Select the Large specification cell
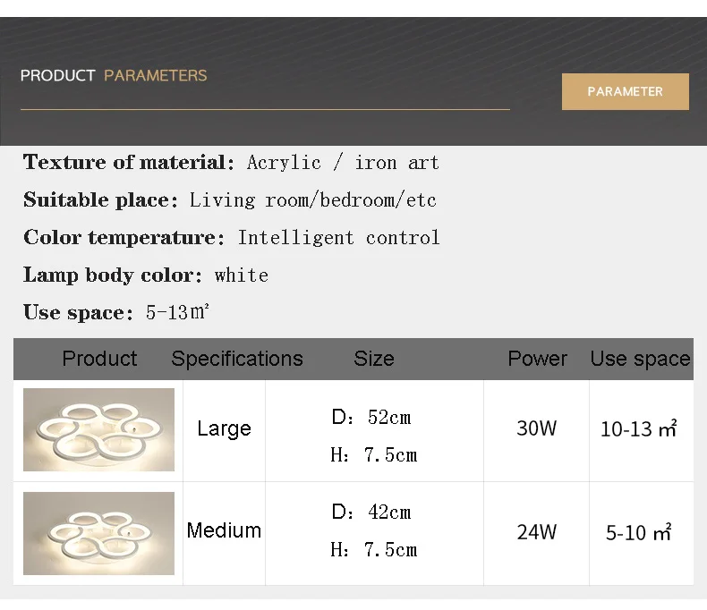 (x=224, y=428)
